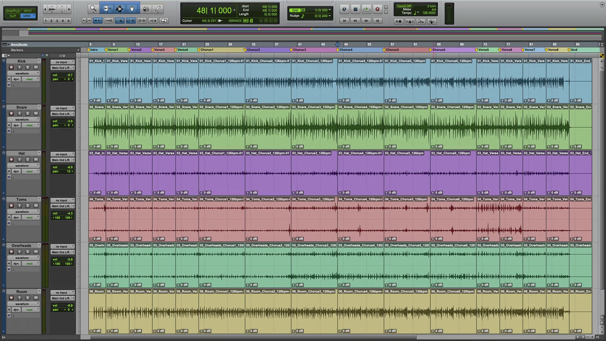The height and width of the screenshot is (341, 606).
Task: Open the Snare track view waveform selector
Action: tap(23, 119)
